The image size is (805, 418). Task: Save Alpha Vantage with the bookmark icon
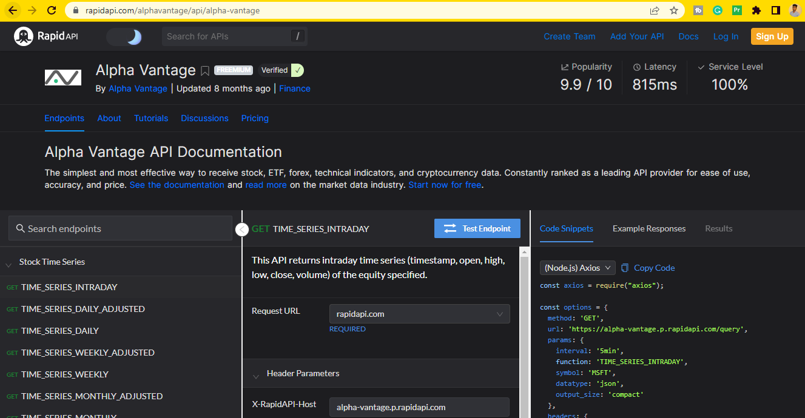click(205, 71)
